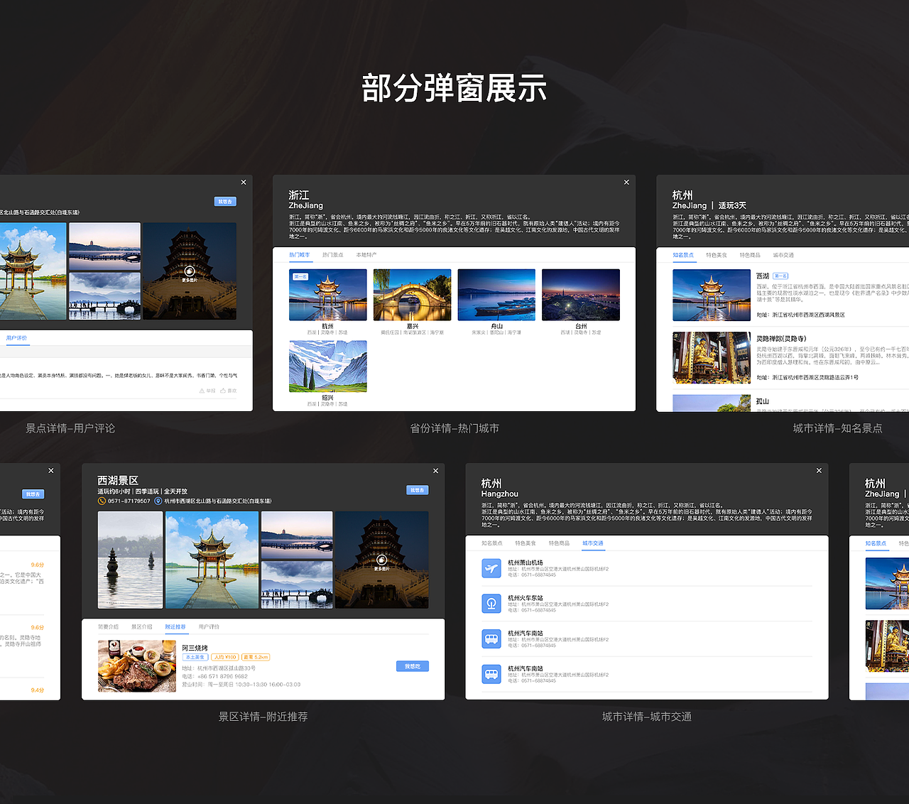Click the location pin icon before the 西湖景区 address
Screen dimensions: 909x804
[158, 501]
